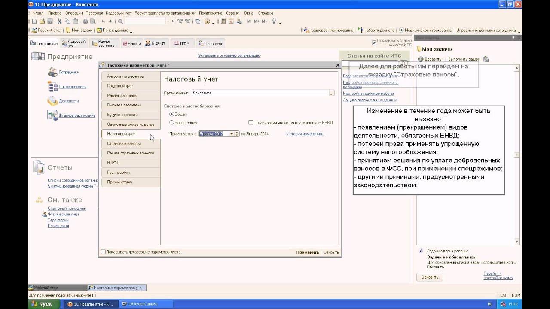
Task: Click Установить основную организацию link
Action: pyautogui.click(x=229, y=55)
